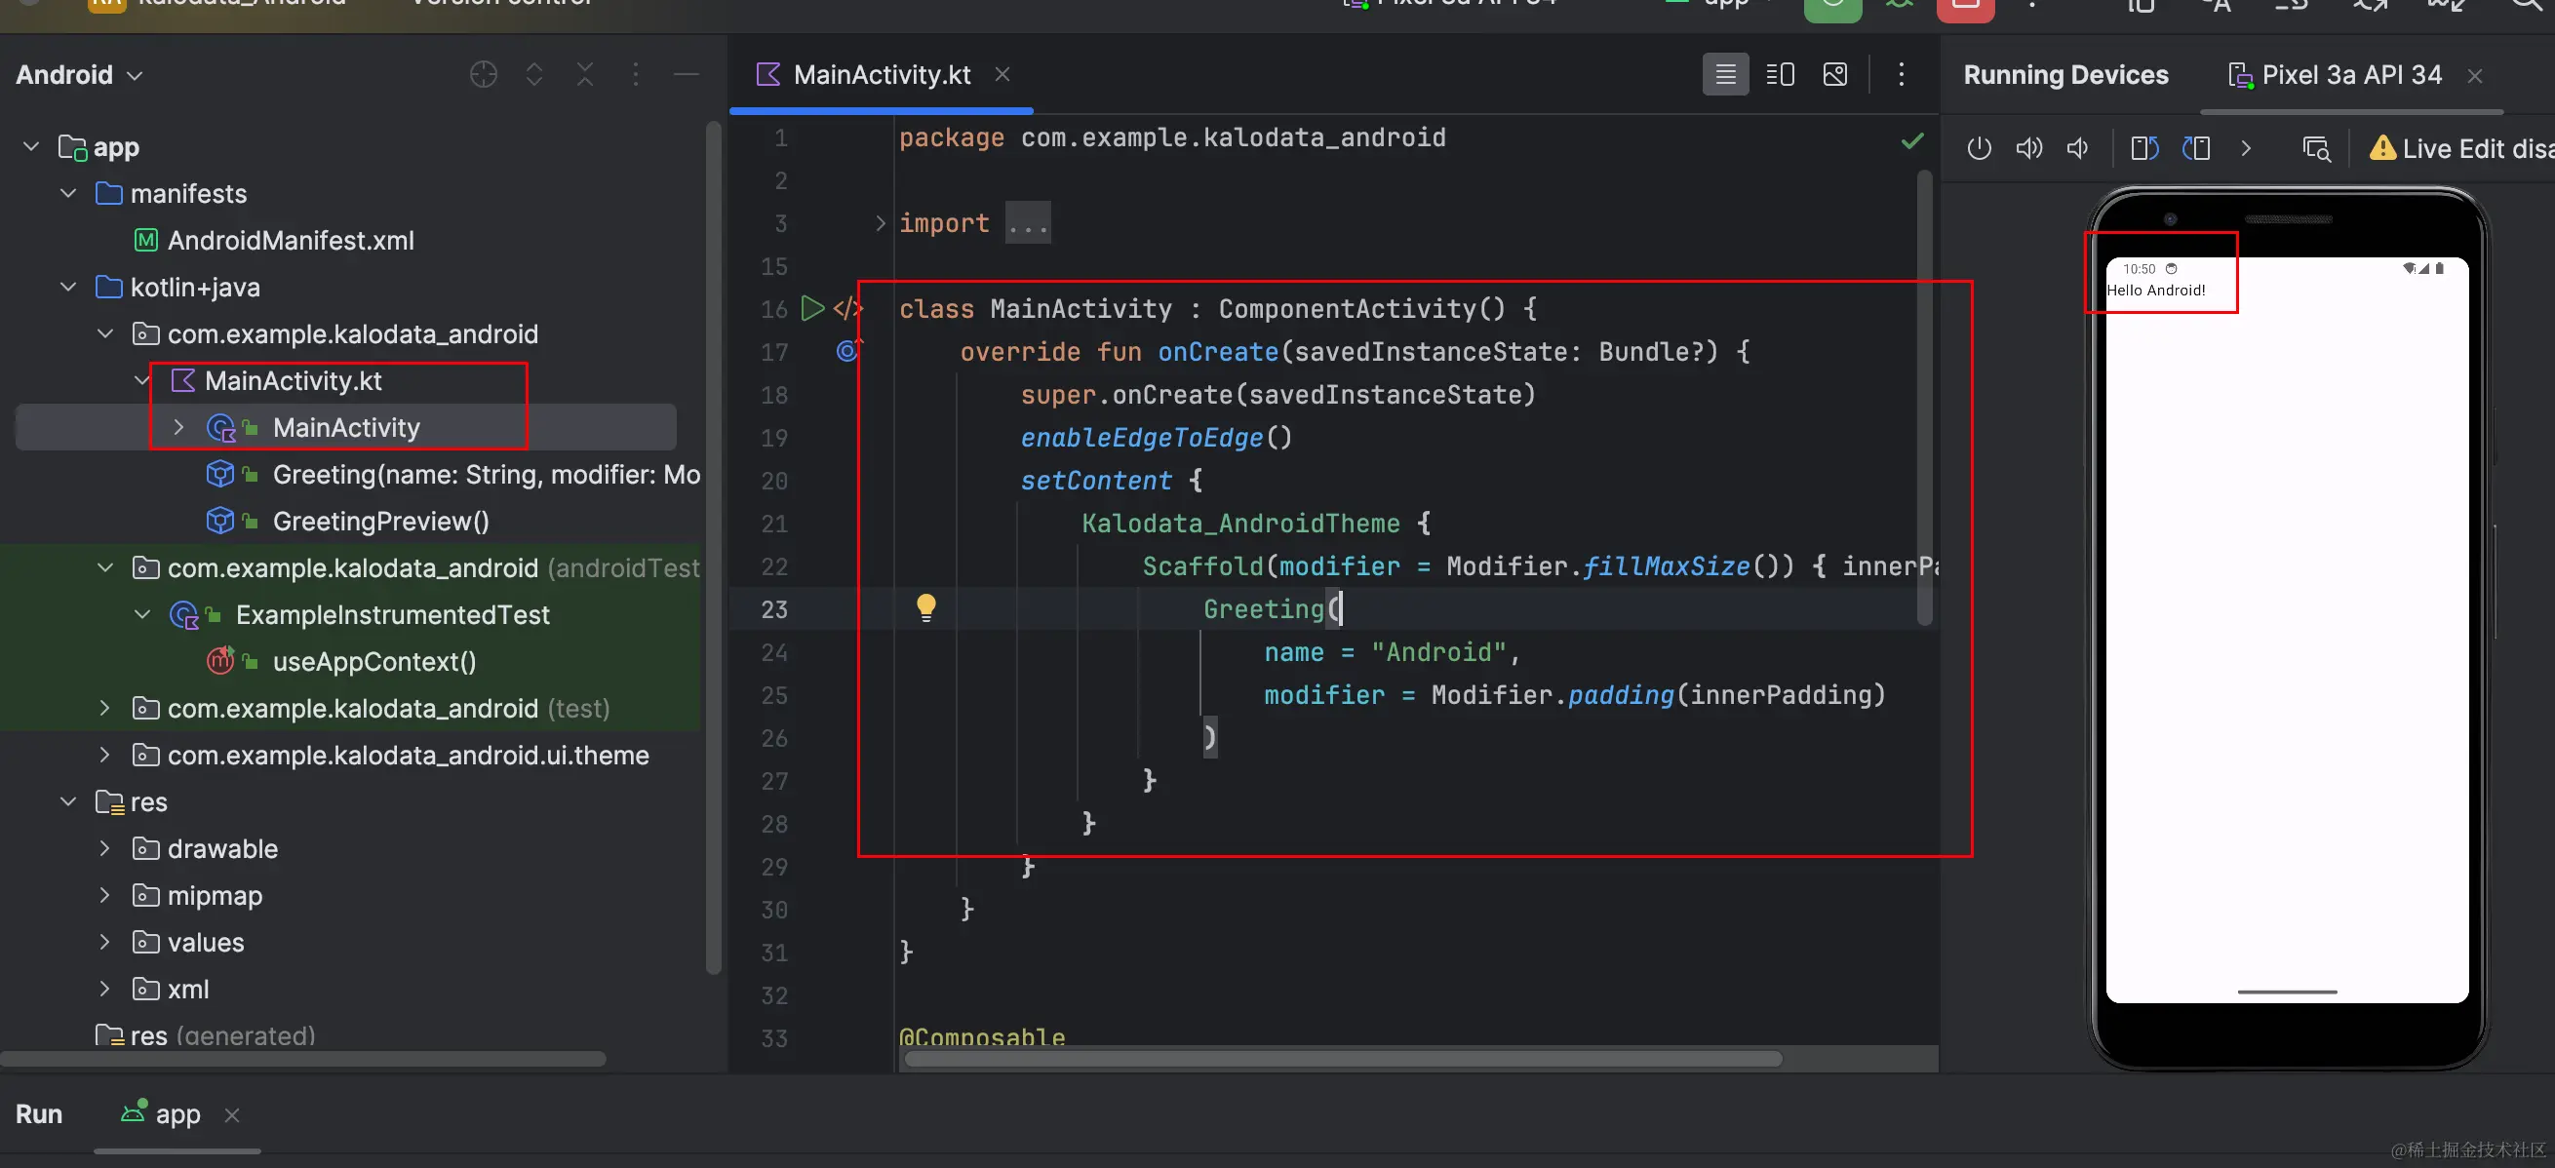Expand the drawable folder
2555x1168 pixels.
105,848
